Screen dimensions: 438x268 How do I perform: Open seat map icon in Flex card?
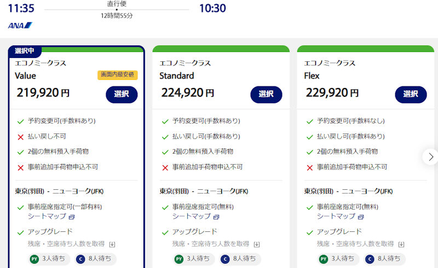pyautogui.click(x=360, y=217)
